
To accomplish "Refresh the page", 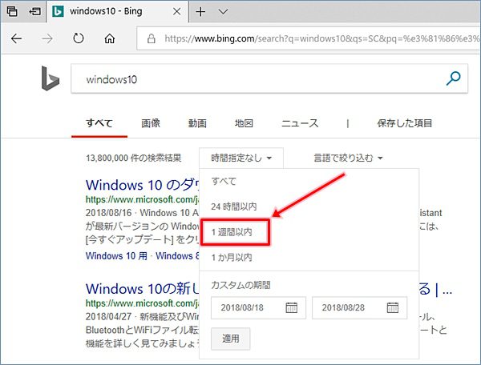I will point(79,38).
